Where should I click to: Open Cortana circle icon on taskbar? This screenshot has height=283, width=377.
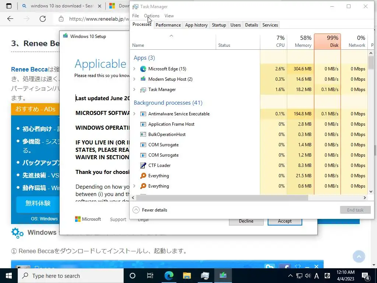[133, 276]
